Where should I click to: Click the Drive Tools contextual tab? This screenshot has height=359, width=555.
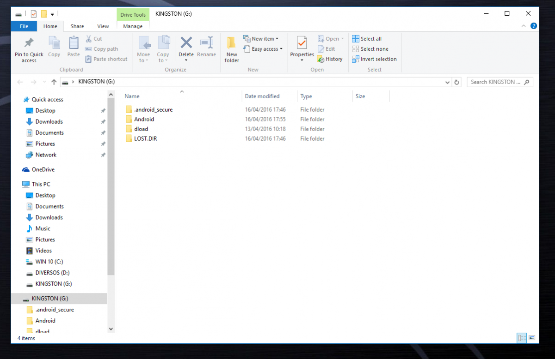click(x=133, y=15)
